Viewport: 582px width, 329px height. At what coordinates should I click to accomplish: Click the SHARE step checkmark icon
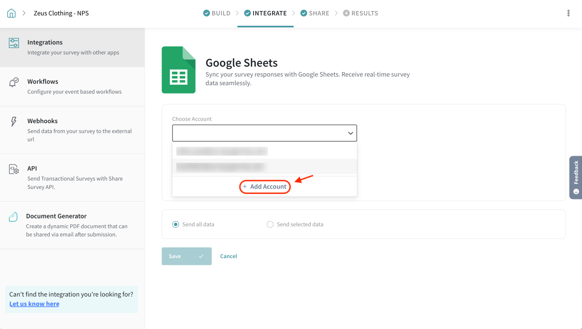point(304,13)
